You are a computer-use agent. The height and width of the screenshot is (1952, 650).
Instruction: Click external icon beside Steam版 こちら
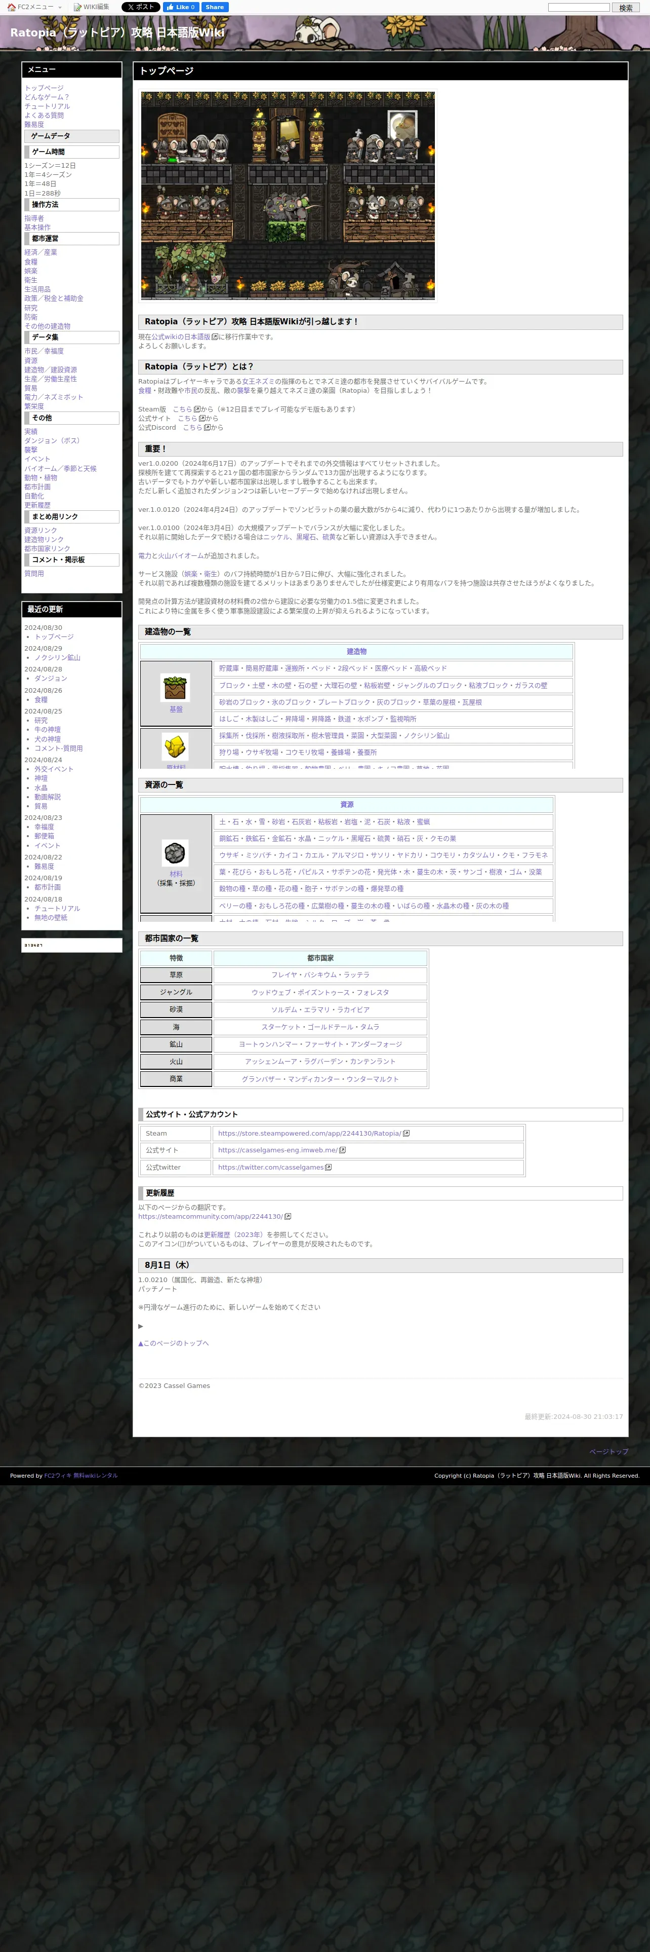197,409
